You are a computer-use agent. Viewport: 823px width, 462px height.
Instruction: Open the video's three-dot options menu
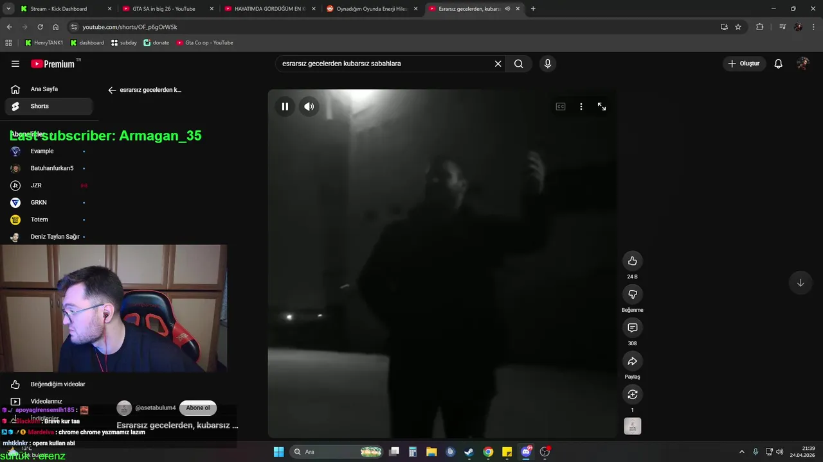pyautogui.click(x=581, y=107)
